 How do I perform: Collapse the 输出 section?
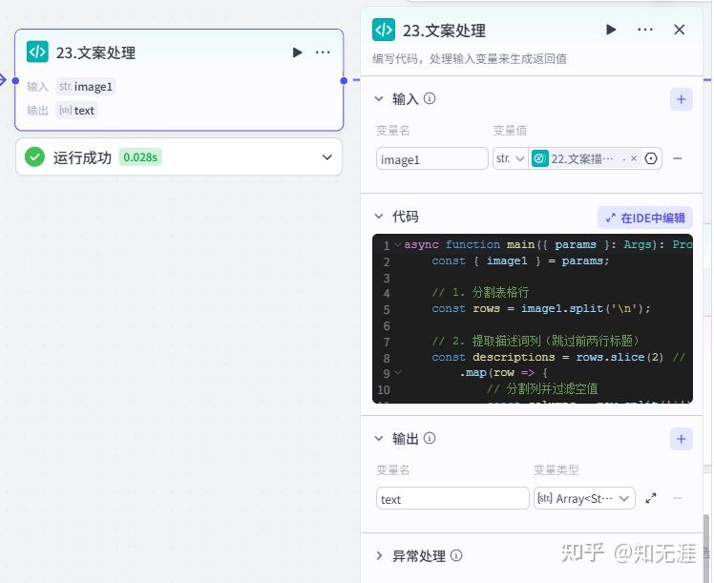(x=379, y=438)
